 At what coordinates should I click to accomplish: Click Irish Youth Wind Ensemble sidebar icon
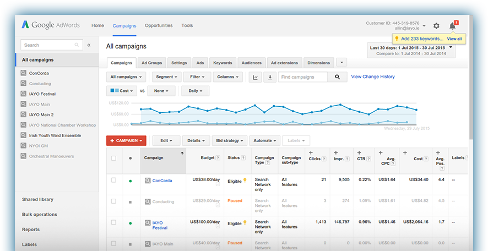point(23,135)
